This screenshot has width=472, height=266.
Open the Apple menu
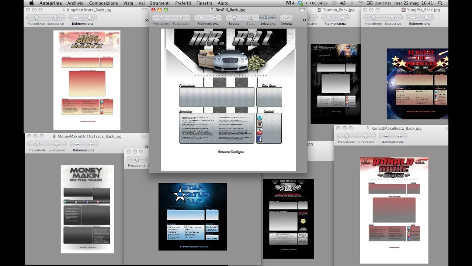coord(32,3)
